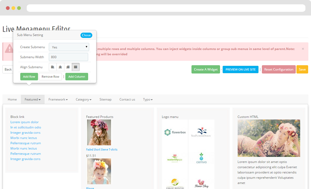The height and width of the screenshot is (189, 311).
Task: Open the last Integer gravida cons link
Action: [26, 159]
